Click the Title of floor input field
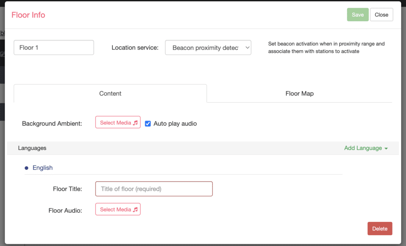The image size is (406, 246). tap(154, 189)
